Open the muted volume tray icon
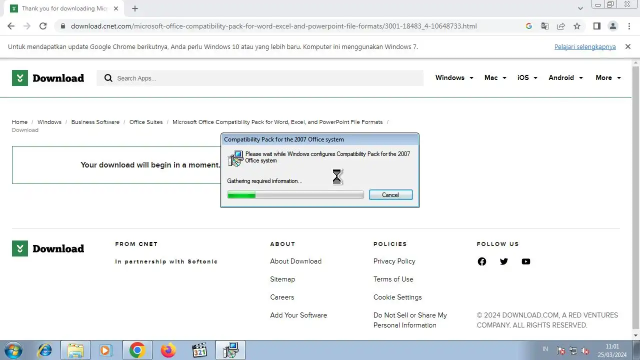Screen dimensions: 640x360 tap(585, 350)
